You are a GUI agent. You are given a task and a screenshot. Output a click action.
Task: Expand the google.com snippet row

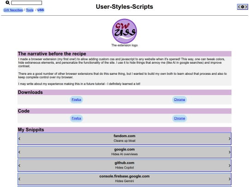point(125,152)
